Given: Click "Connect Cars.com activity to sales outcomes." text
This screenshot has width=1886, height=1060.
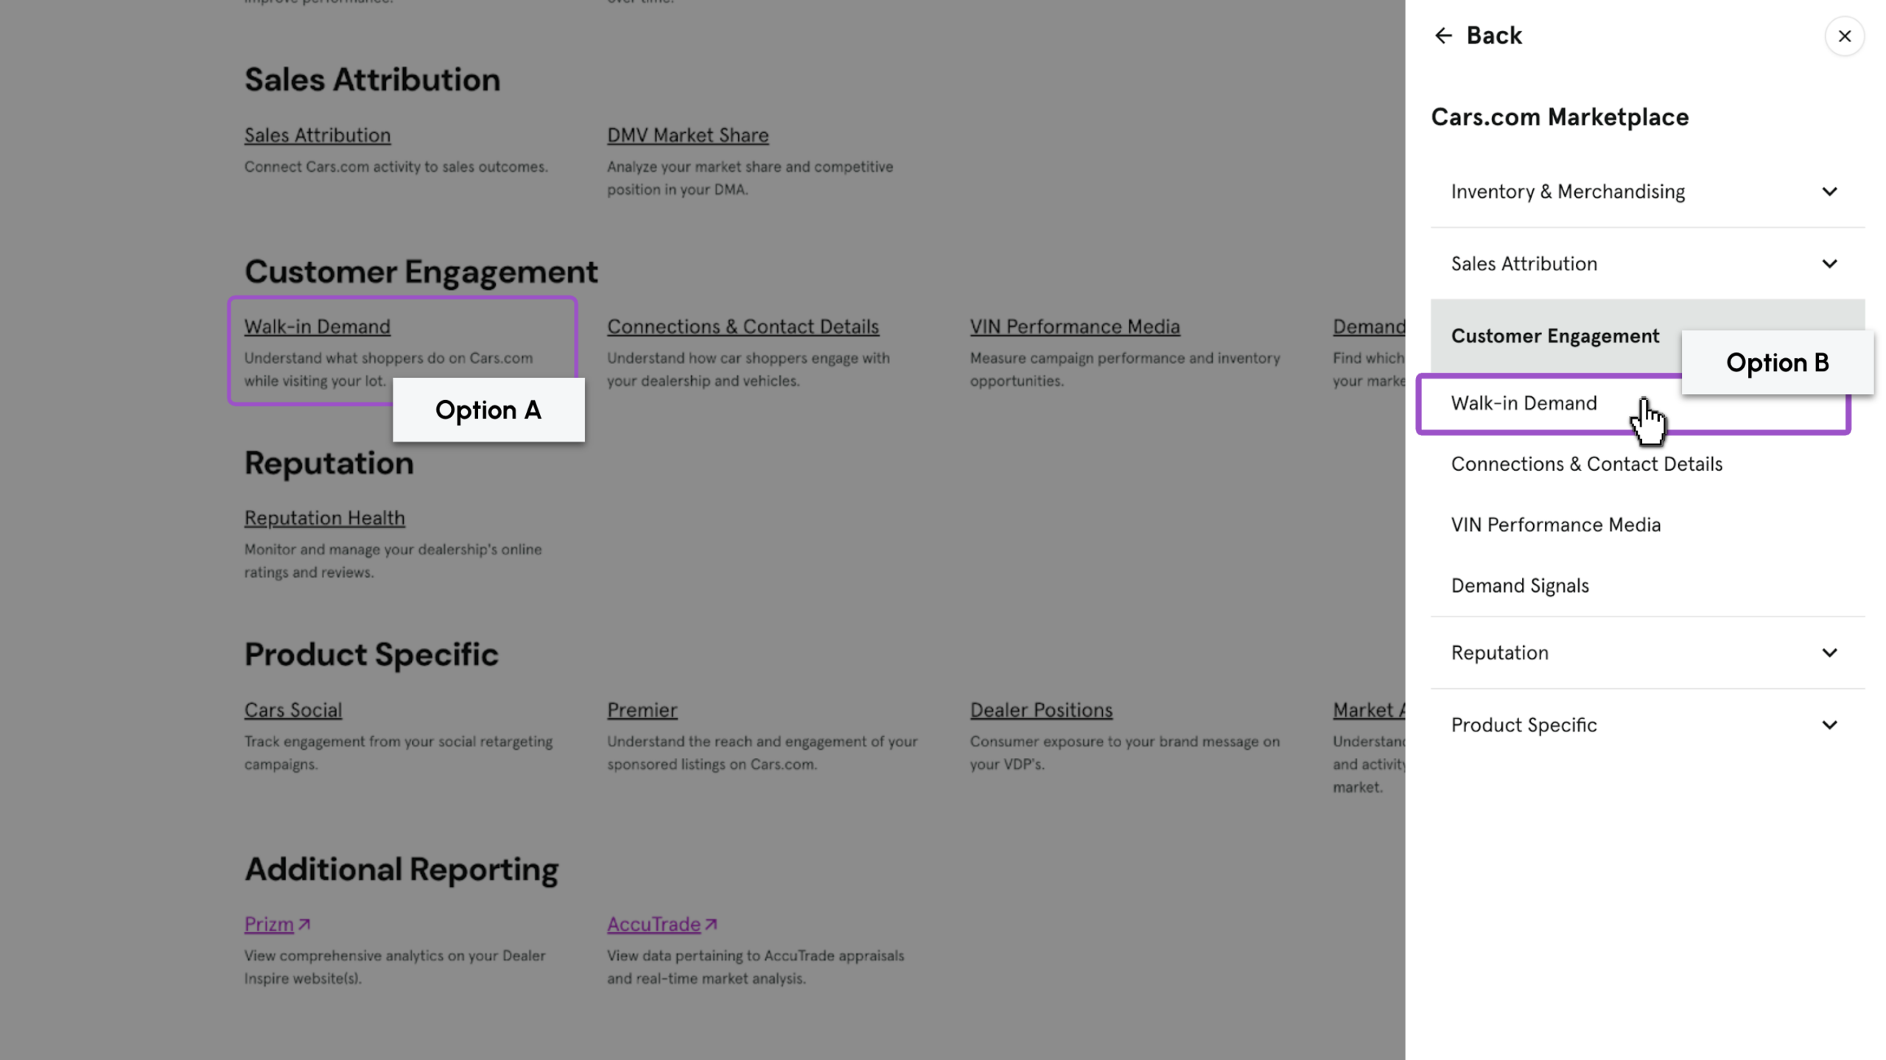Looking at the screenshot, I should [396, 167].
